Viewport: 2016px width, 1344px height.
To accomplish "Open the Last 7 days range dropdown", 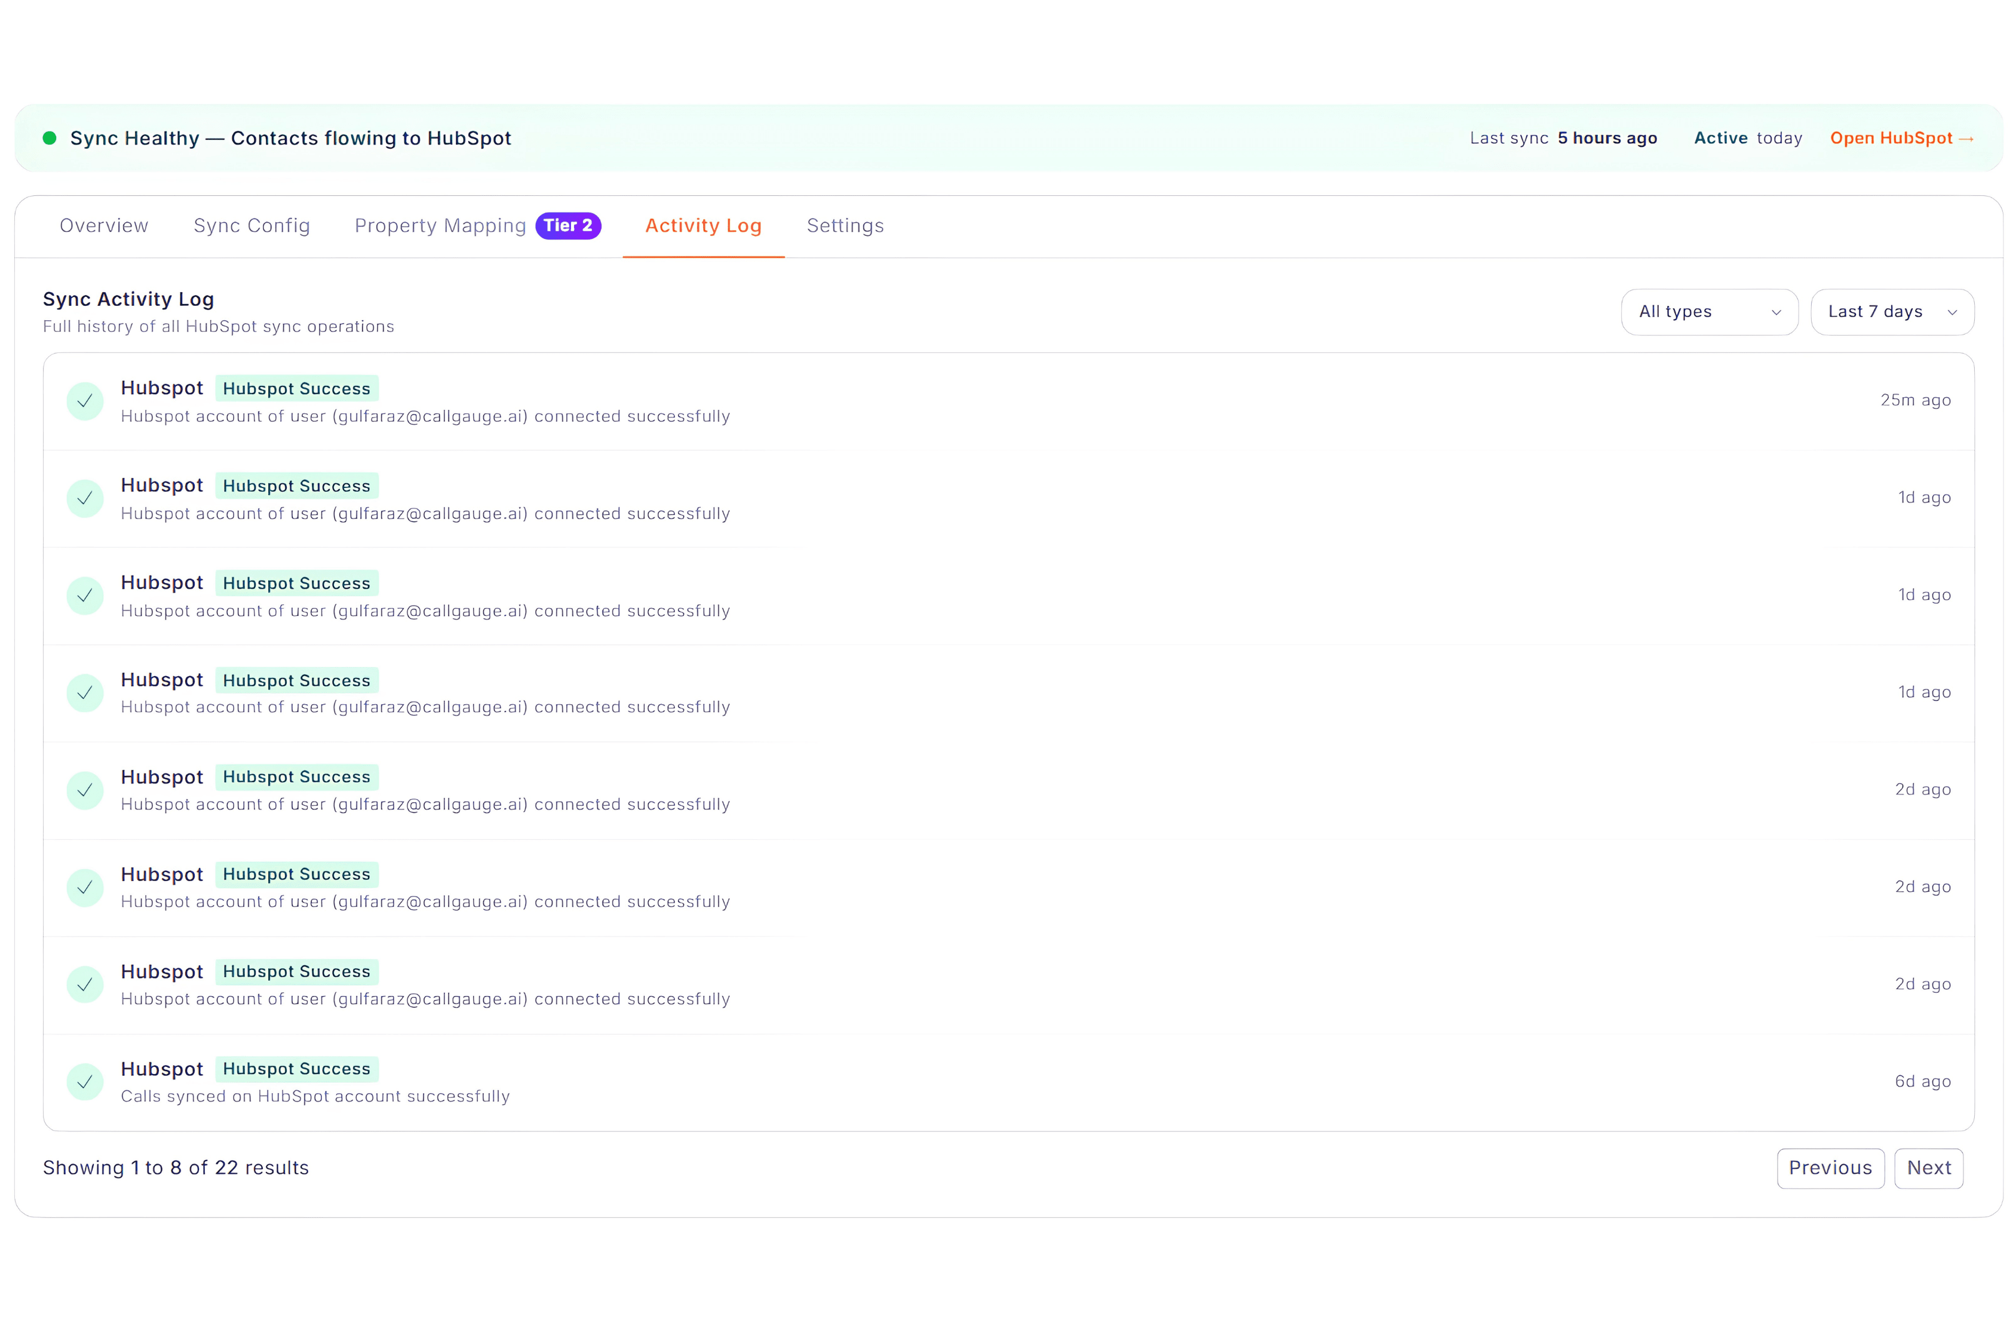I will [1892, 312].
